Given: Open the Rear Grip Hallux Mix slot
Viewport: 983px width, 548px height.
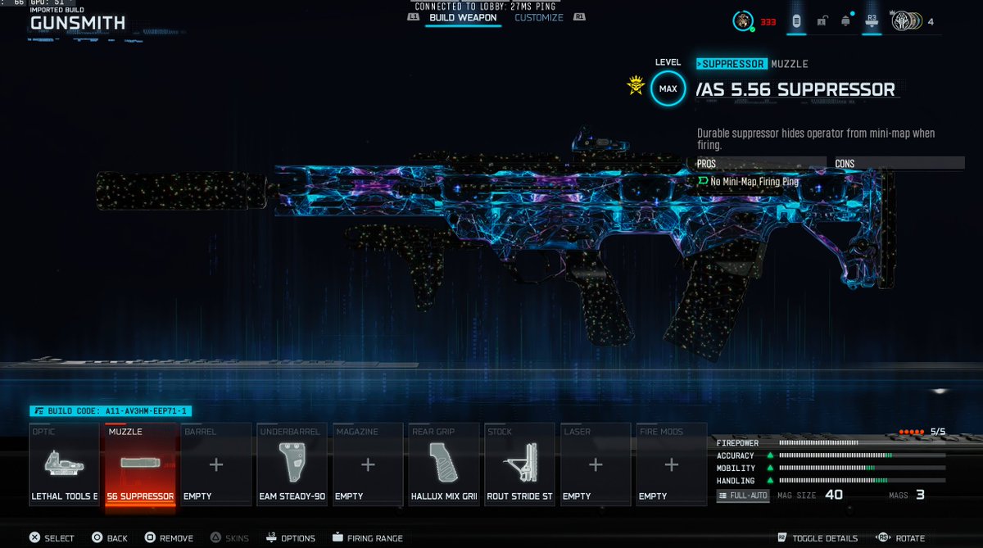Looking at the screenshot, I should pyautogui.click(x=444, y=464).
